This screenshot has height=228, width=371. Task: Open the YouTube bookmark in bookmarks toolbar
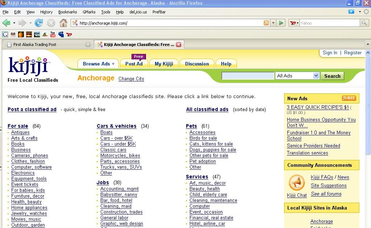click(53, 34)
